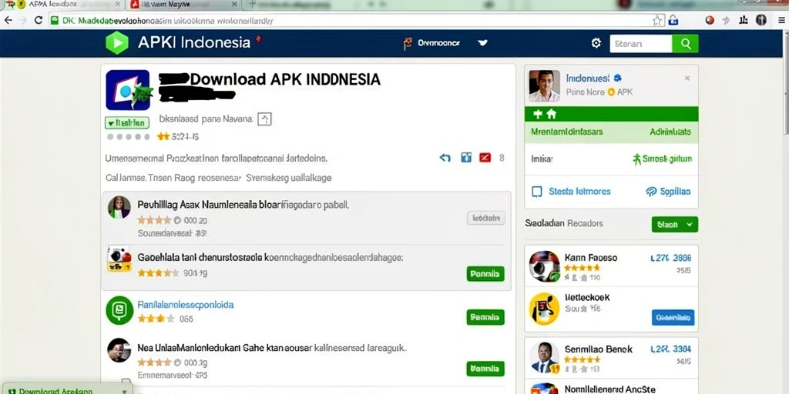789x394 pixels.
Task: Click the red extension icon in browser toolbar
Action: 710,20
